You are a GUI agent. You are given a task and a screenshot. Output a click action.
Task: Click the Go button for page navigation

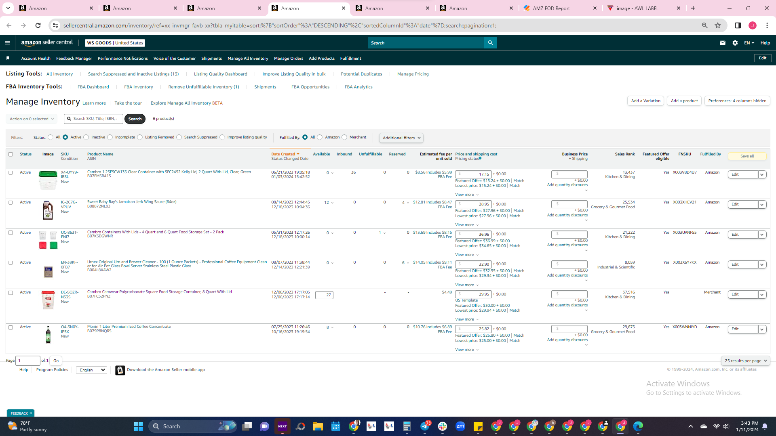(56, 361)
